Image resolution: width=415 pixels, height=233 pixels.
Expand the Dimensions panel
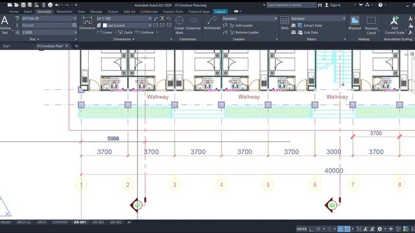[x=124, y=39]
